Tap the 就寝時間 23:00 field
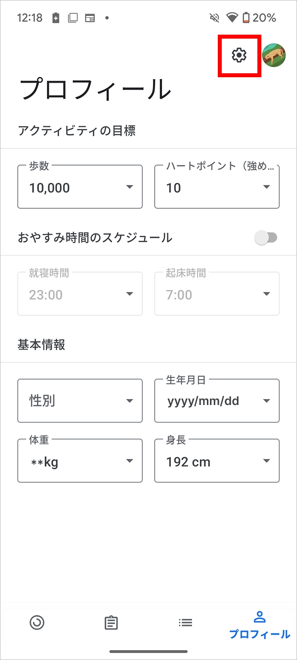This screenshot has height=660, width=297. (x=80, y=294)
